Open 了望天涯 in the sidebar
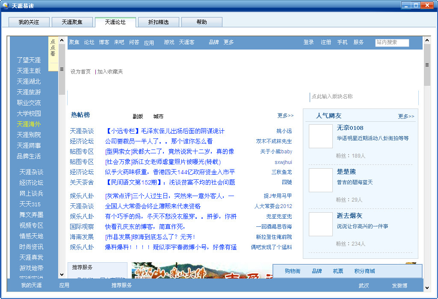 (29, 60)
